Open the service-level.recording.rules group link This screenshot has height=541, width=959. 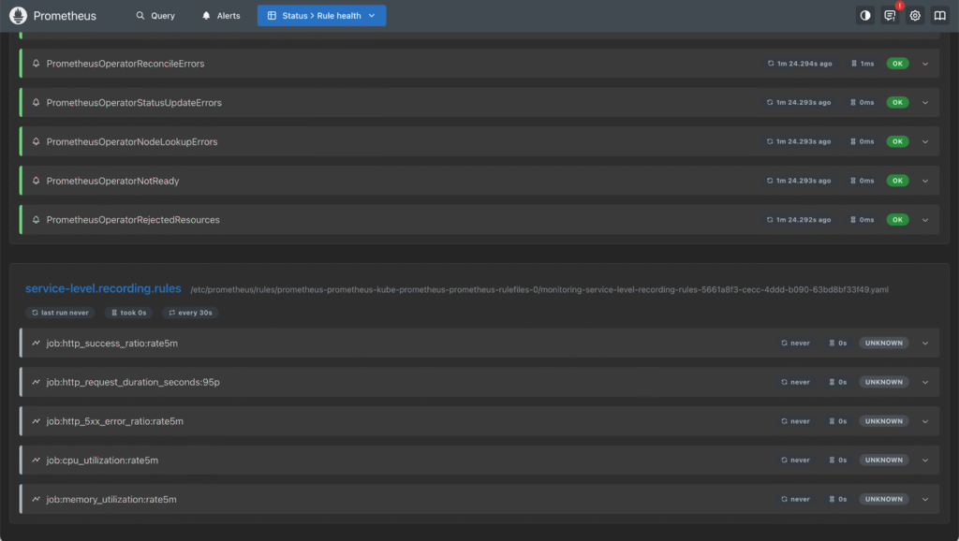(103, 288)
